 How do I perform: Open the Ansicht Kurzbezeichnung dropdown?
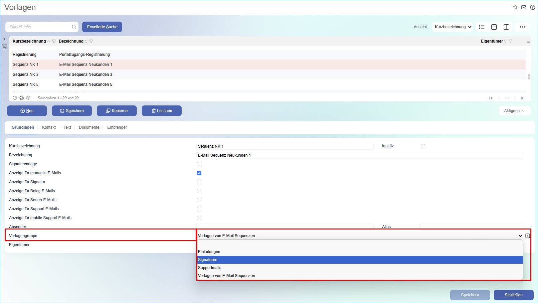coord(452,27)
